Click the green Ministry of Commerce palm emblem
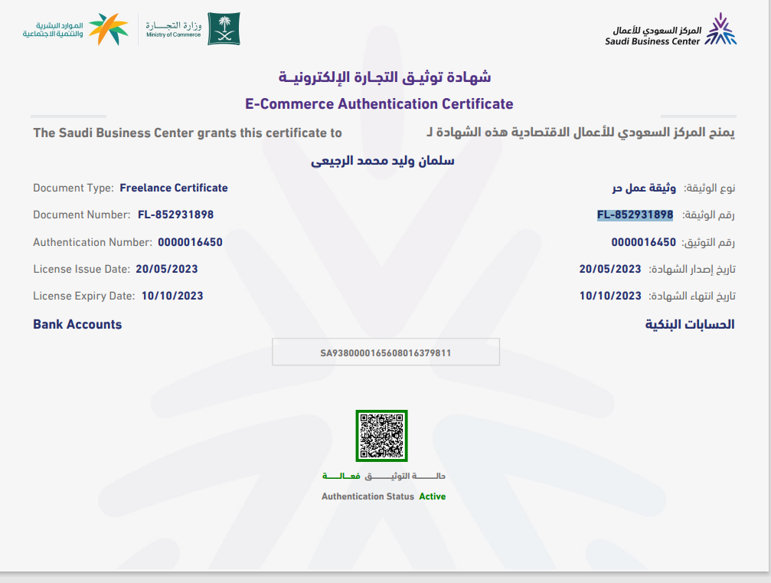 [x=224, y=28]
